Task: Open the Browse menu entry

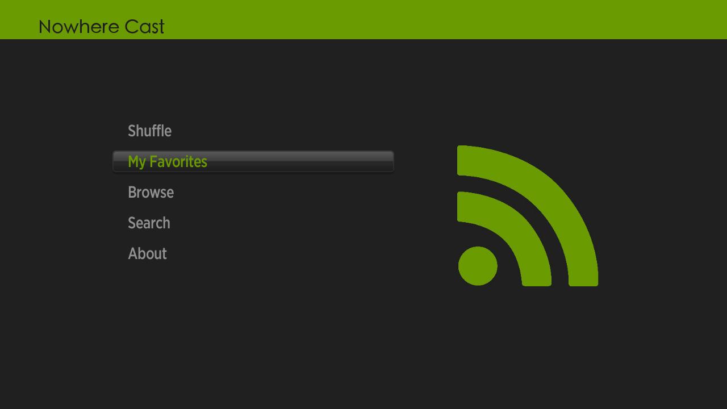Action: (x=151, y=193)
